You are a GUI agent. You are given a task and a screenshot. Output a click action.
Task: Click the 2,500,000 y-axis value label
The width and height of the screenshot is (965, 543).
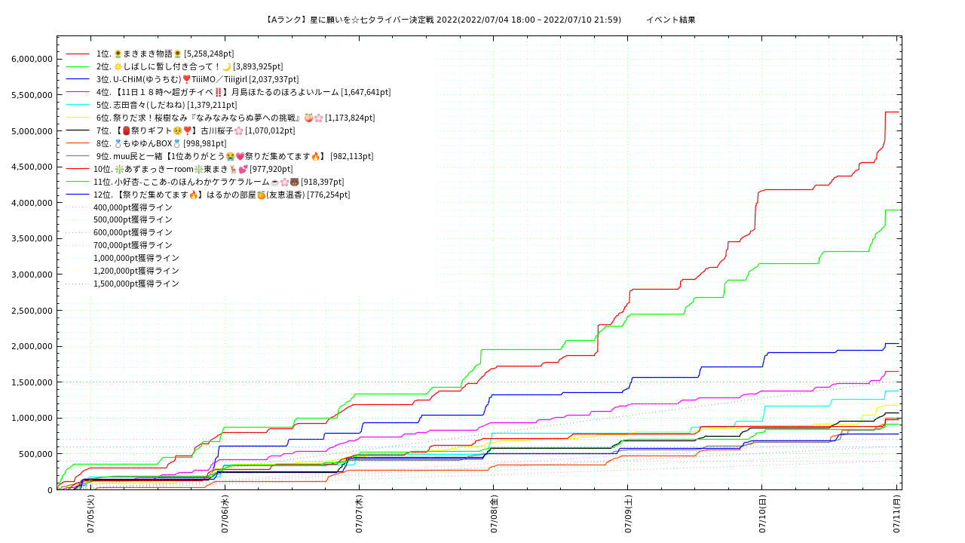(27, 311)
